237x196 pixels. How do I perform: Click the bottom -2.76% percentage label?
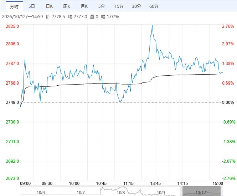click(x=229, y=179)
